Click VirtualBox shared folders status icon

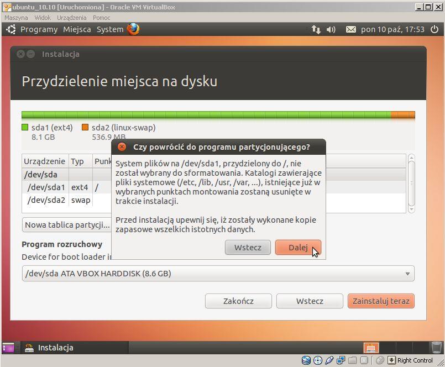tap(352, 360)
